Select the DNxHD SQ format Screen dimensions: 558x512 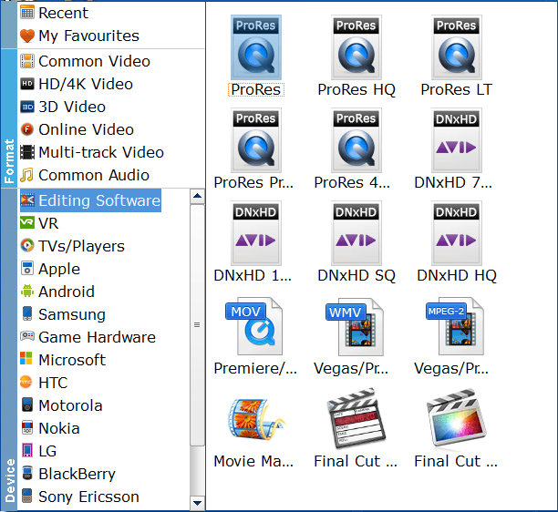(356, 233)
